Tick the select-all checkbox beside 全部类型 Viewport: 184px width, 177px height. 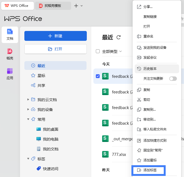click(x=98, y=51)
